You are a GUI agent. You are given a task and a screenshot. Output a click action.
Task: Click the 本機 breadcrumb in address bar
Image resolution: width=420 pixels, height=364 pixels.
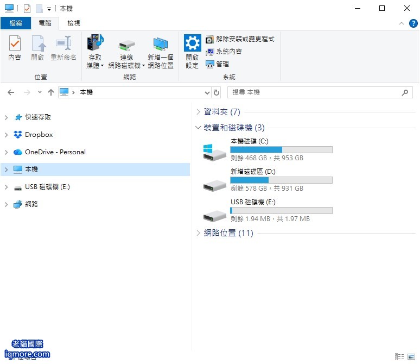coord(86,92)
